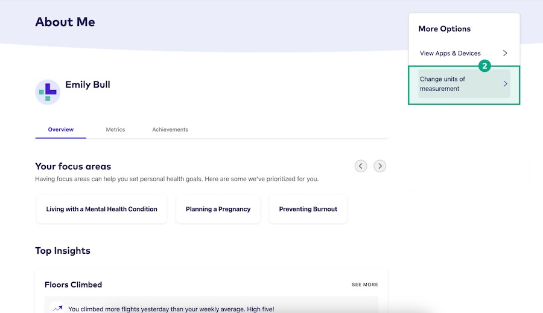Viewport: 543px width, 313px height.
Task: Open Living with a Mental Health Condition card
Action: 101,209
